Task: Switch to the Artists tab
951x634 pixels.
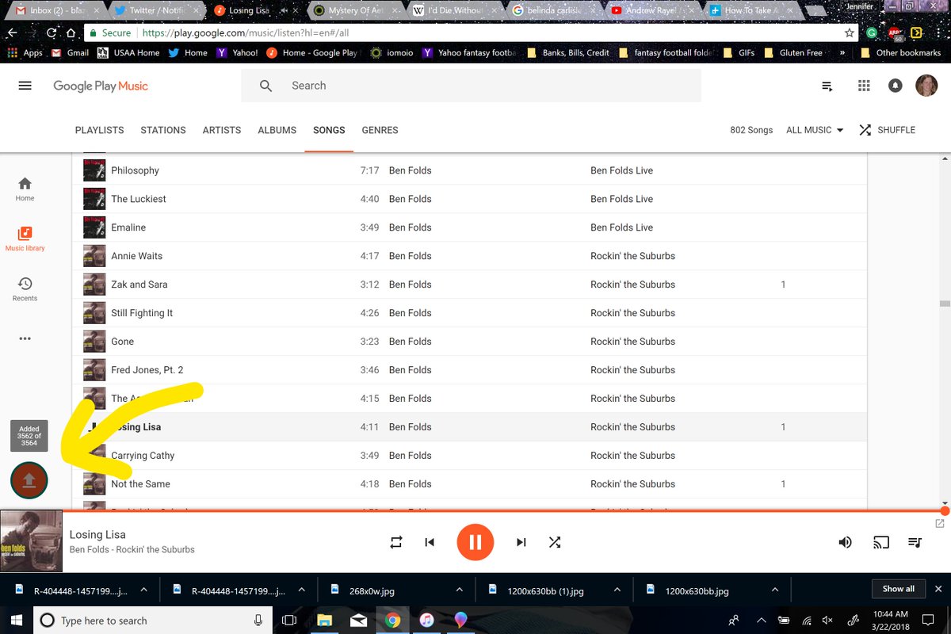Action: pyautogui.click(x=222, y=130)
